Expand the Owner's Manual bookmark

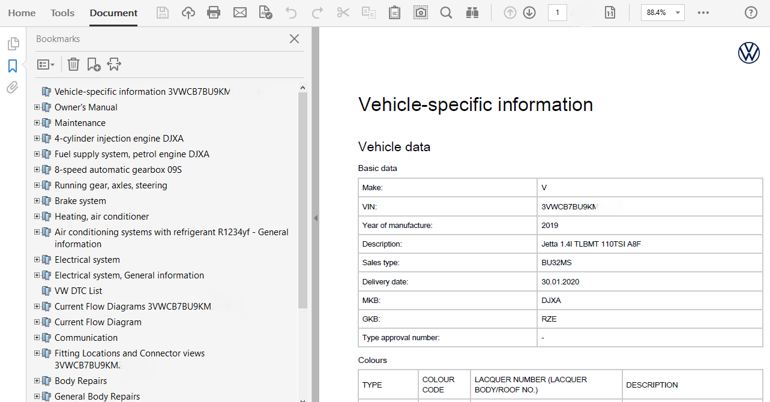37,107
